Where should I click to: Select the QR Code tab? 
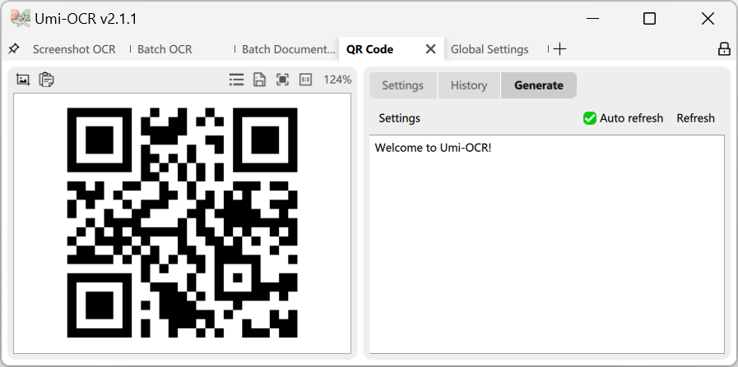point(370,49)
